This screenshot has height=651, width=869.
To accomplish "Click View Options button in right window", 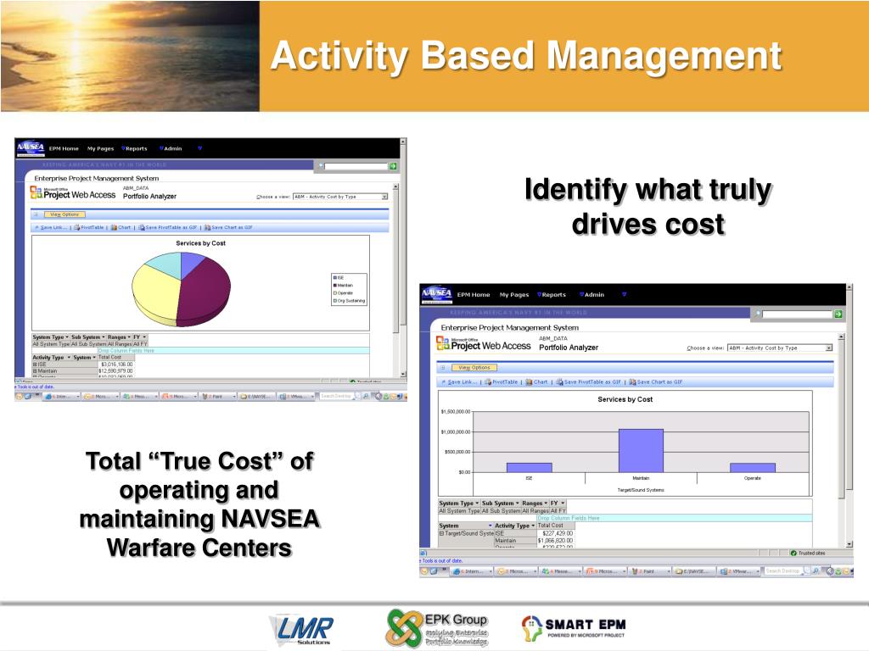I will [x=474, y=368].
